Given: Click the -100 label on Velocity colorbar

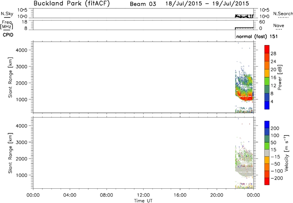Looking at the screenshot, I should [277, 171].
